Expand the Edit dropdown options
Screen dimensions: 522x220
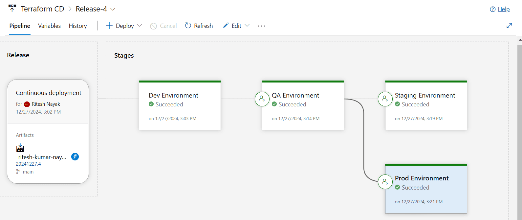247,26
